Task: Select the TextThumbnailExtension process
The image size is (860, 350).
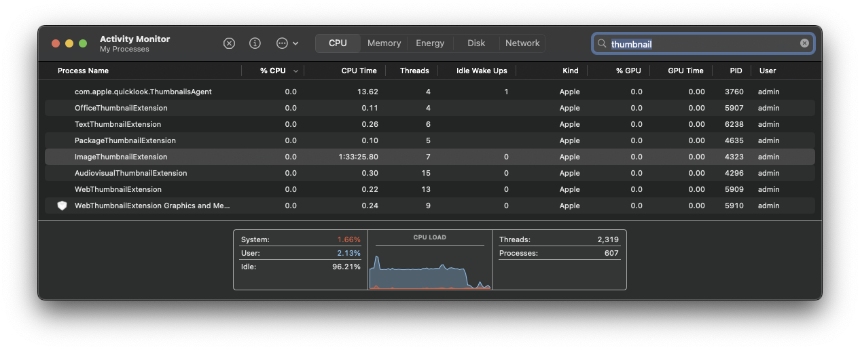Action: (x=430, y=124)
